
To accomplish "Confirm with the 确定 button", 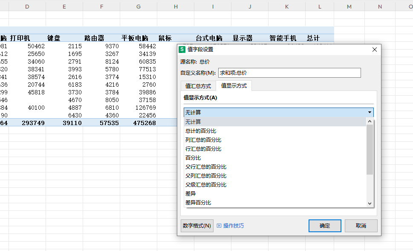I will [324, 226].
